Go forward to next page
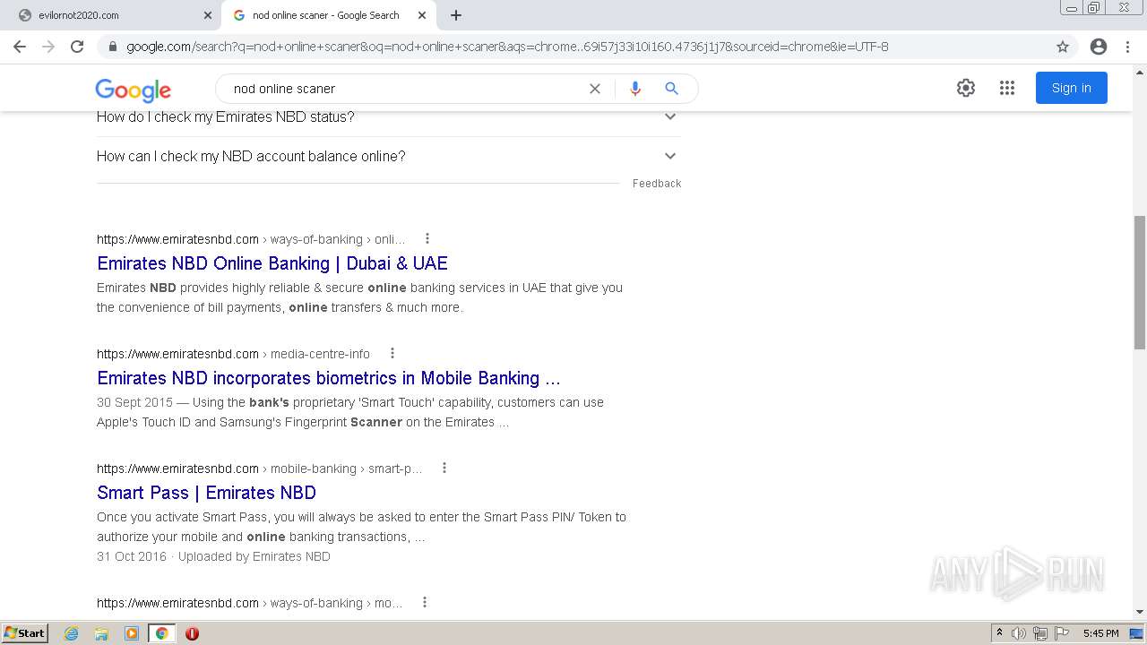1147x645 pixels. click(x=48, y=47)
